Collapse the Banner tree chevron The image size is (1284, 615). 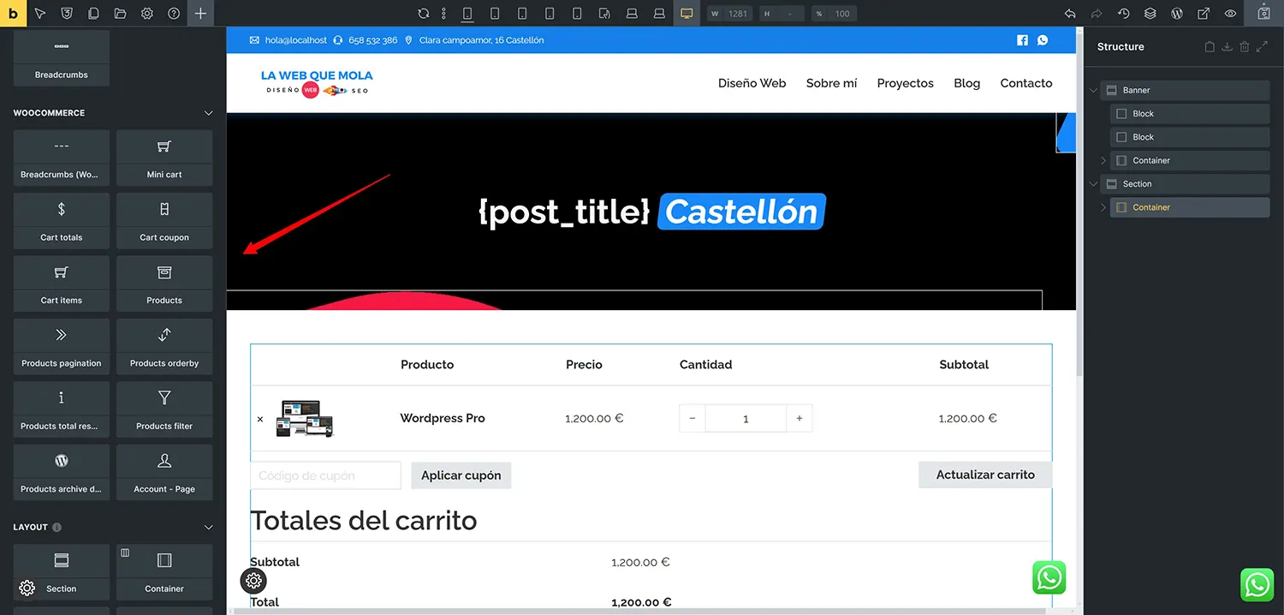pos(1093,90)
